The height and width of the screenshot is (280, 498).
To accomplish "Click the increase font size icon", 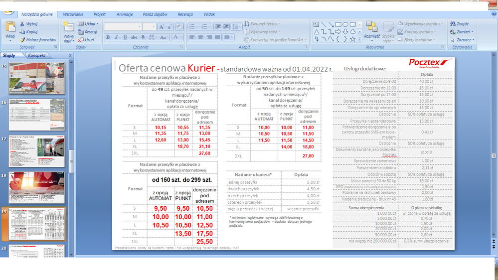I will tap(162, 27).
